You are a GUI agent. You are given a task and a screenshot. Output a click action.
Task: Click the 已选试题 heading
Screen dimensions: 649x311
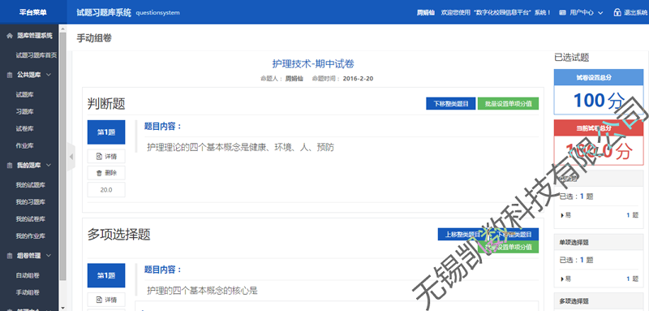[572, 58]
